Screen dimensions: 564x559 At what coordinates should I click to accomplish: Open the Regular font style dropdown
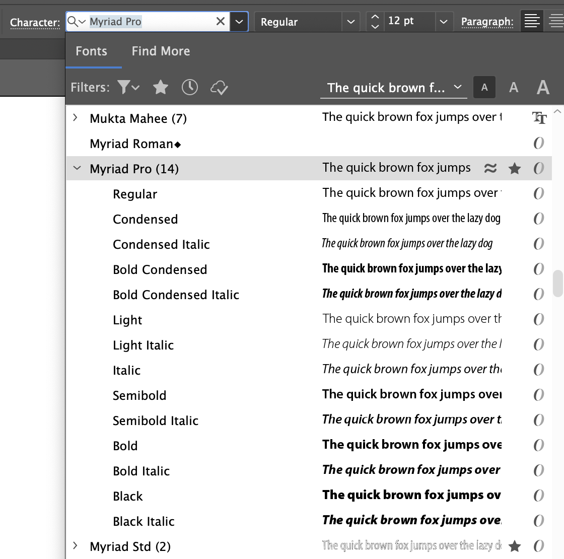pos(351,21)
